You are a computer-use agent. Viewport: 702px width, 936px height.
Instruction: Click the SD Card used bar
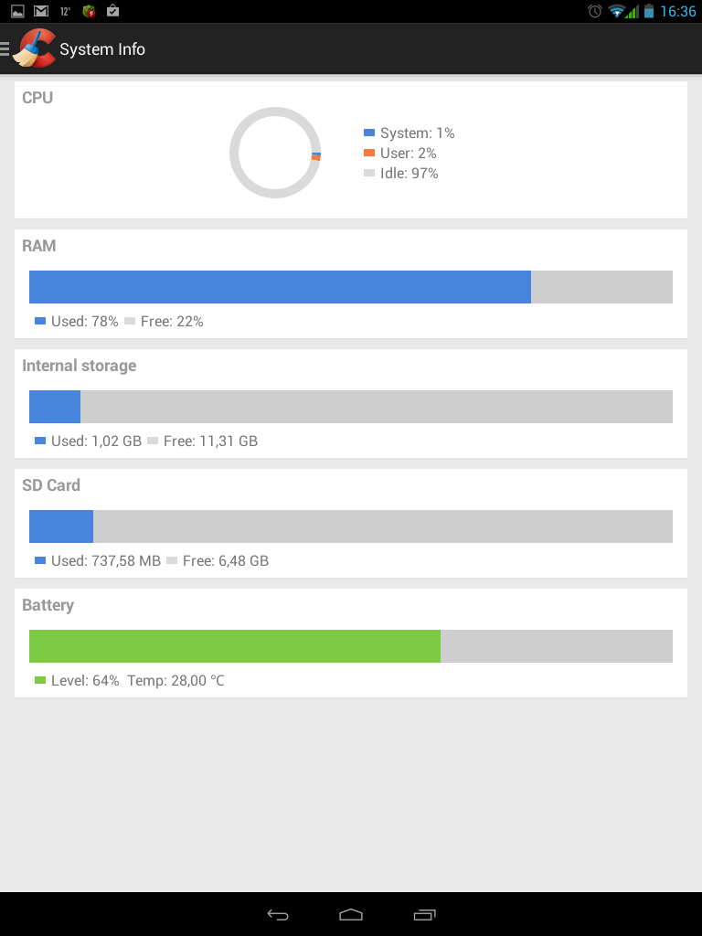61,526
